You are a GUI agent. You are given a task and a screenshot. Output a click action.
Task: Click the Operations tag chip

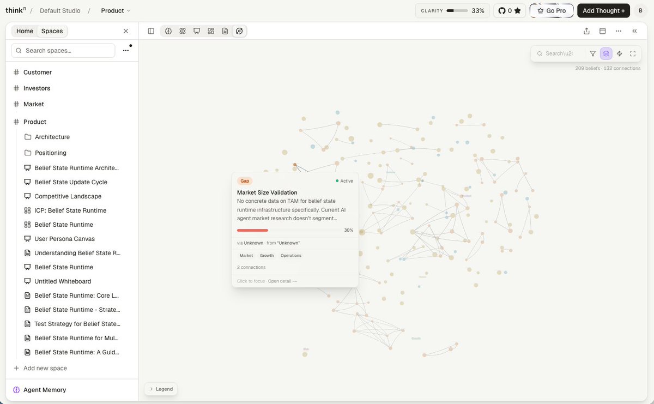291,256
